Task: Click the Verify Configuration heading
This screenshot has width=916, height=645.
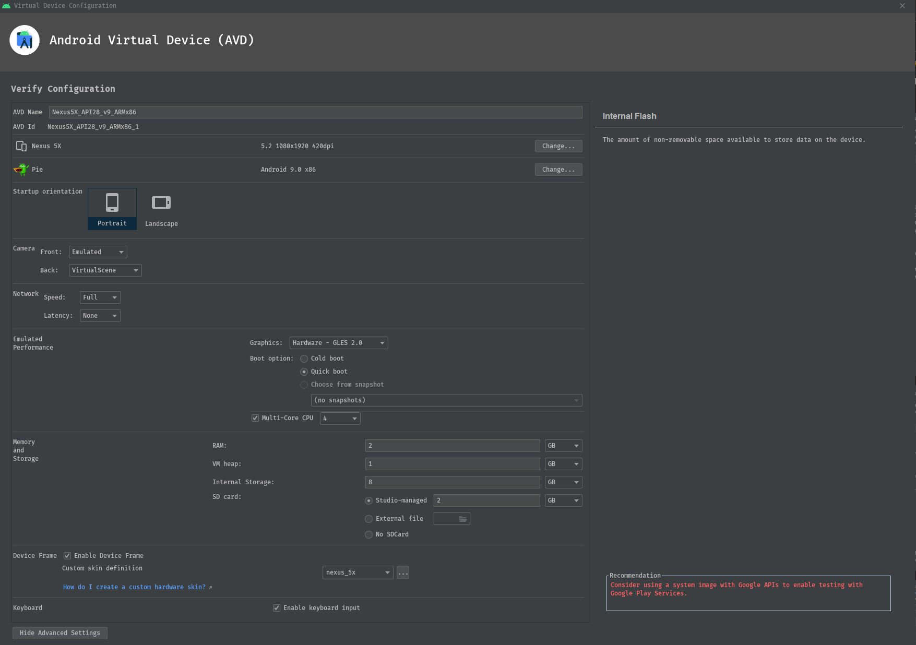Action: coord(63,89)
